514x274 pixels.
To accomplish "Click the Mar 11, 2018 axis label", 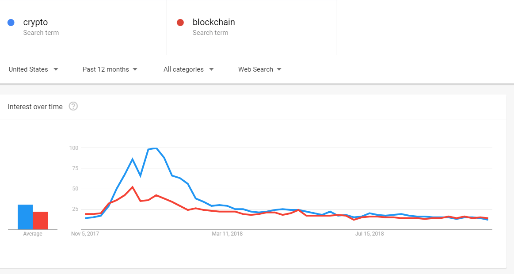I will [227, 234].
